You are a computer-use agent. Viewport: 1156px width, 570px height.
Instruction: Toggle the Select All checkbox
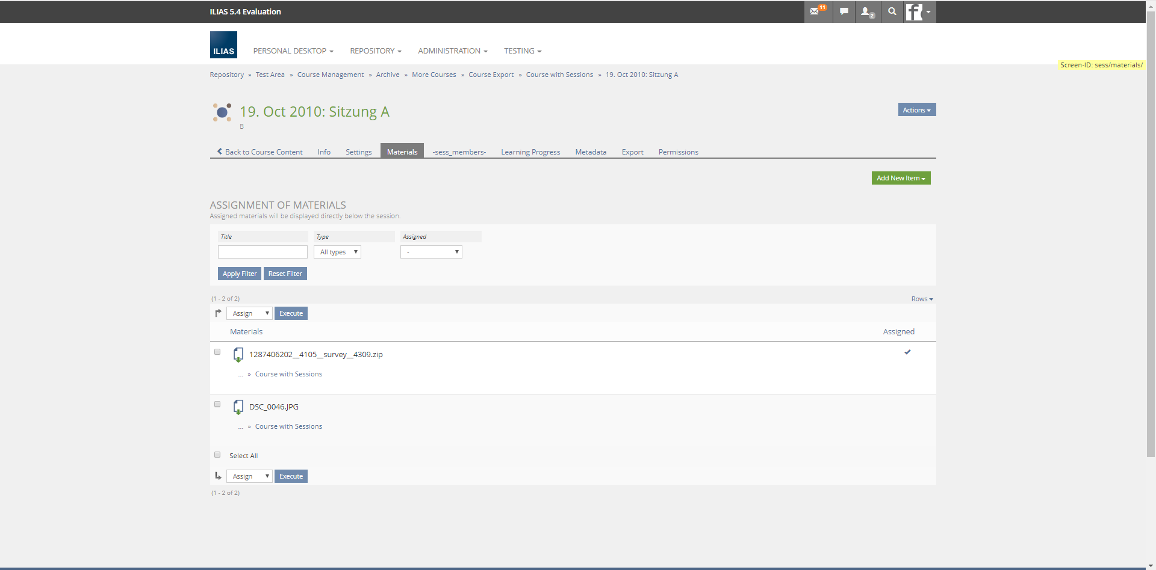tap(217, 455)
